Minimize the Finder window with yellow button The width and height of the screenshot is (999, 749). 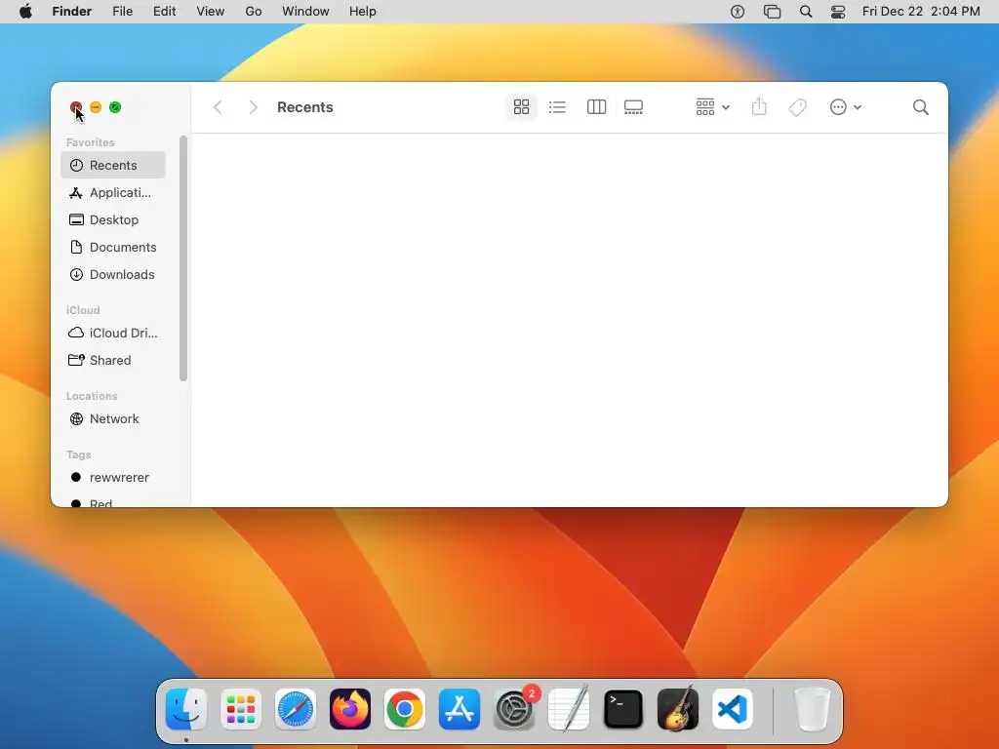coord(96,107)
